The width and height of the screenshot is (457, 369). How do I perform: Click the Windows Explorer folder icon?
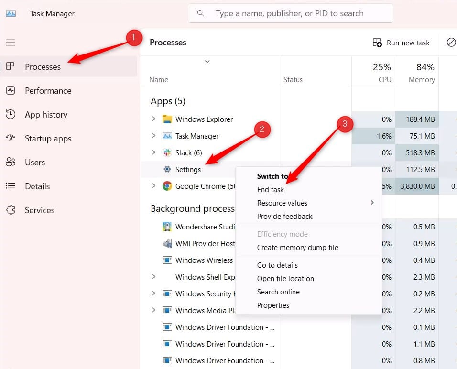[x=167, y=119]
